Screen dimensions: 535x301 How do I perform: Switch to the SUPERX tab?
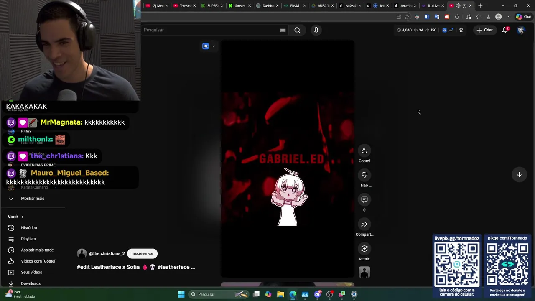(212, 5)
